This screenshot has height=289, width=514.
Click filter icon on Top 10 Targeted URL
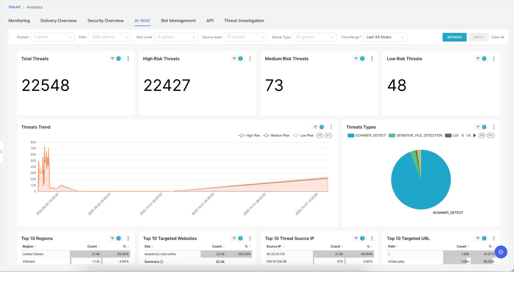[478, 238]
